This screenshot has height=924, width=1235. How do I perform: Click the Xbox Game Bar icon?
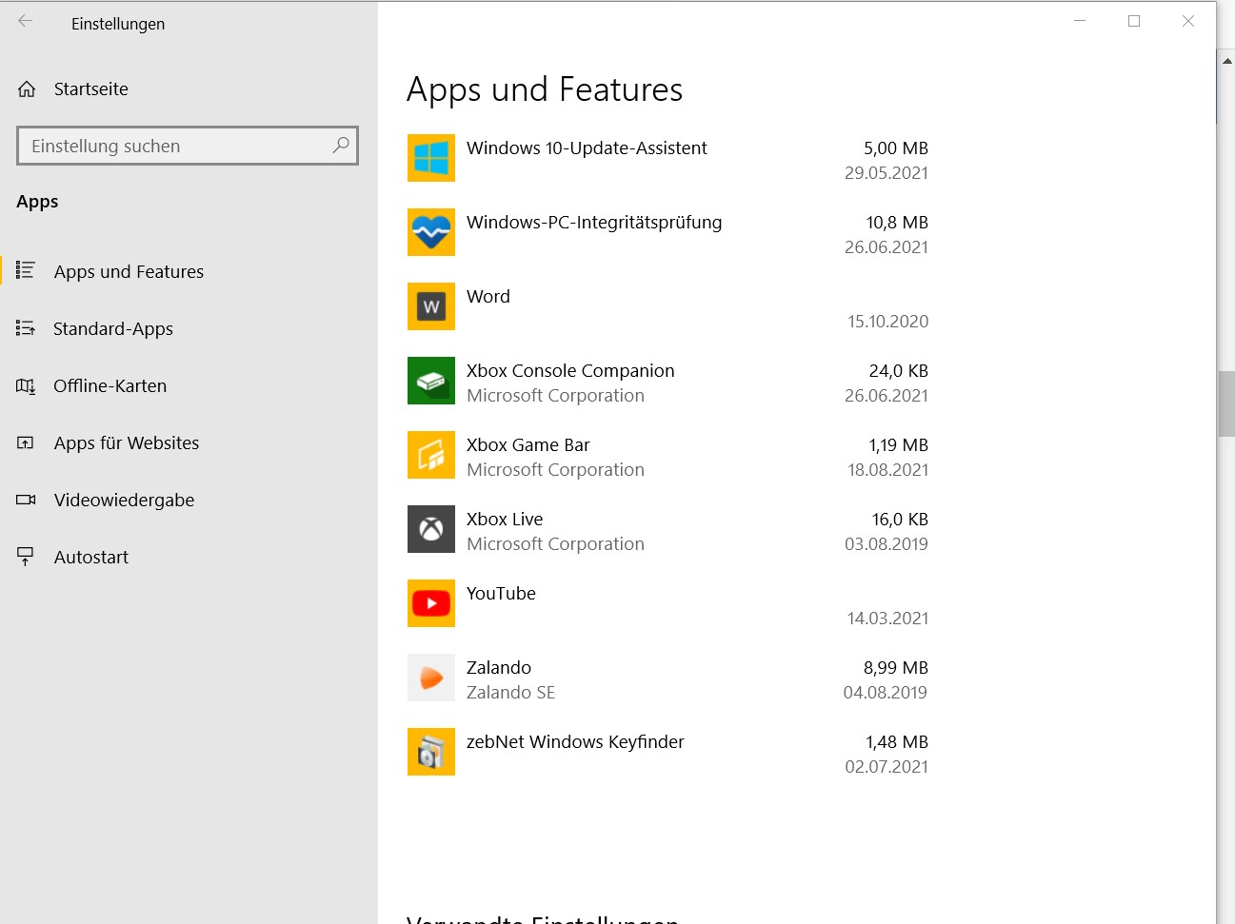tap(430, 455)
